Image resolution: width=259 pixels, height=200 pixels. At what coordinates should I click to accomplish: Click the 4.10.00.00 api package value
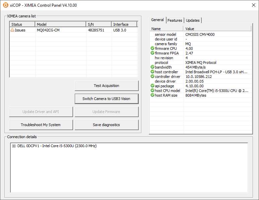pos(194,86)
